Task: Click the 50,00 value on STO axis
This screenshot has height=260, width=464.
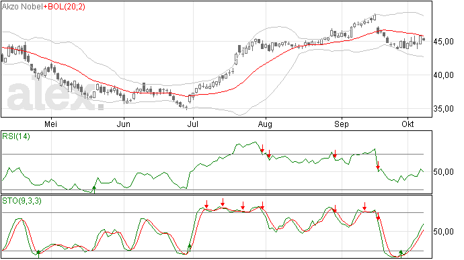Action: pyautogui.click(x=443, y=232)
